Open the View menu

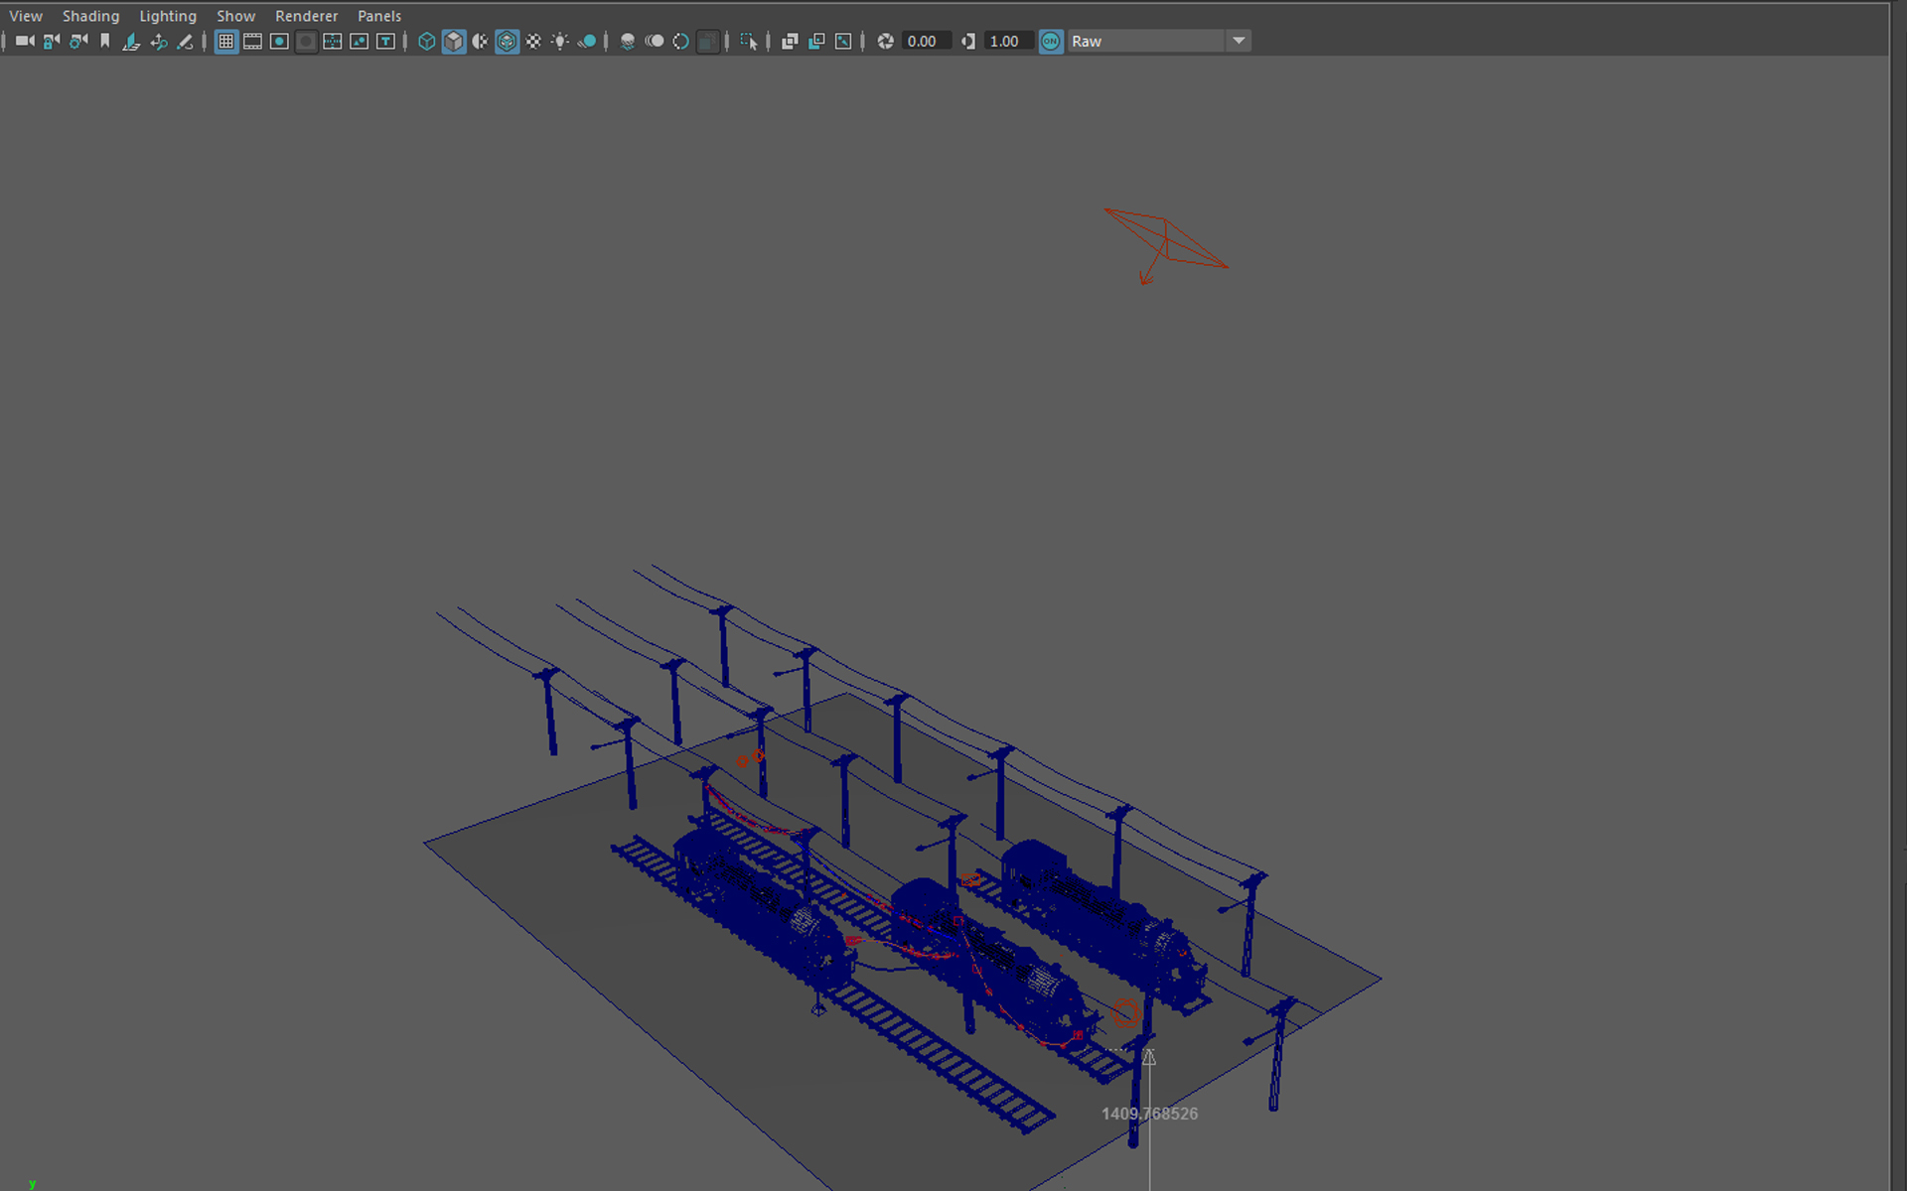pos(26,16)
